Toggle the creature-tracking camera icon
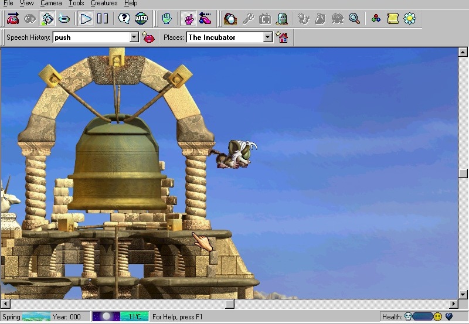The width and height of the screenshot is (469, 324). click(x=47, y=19)
